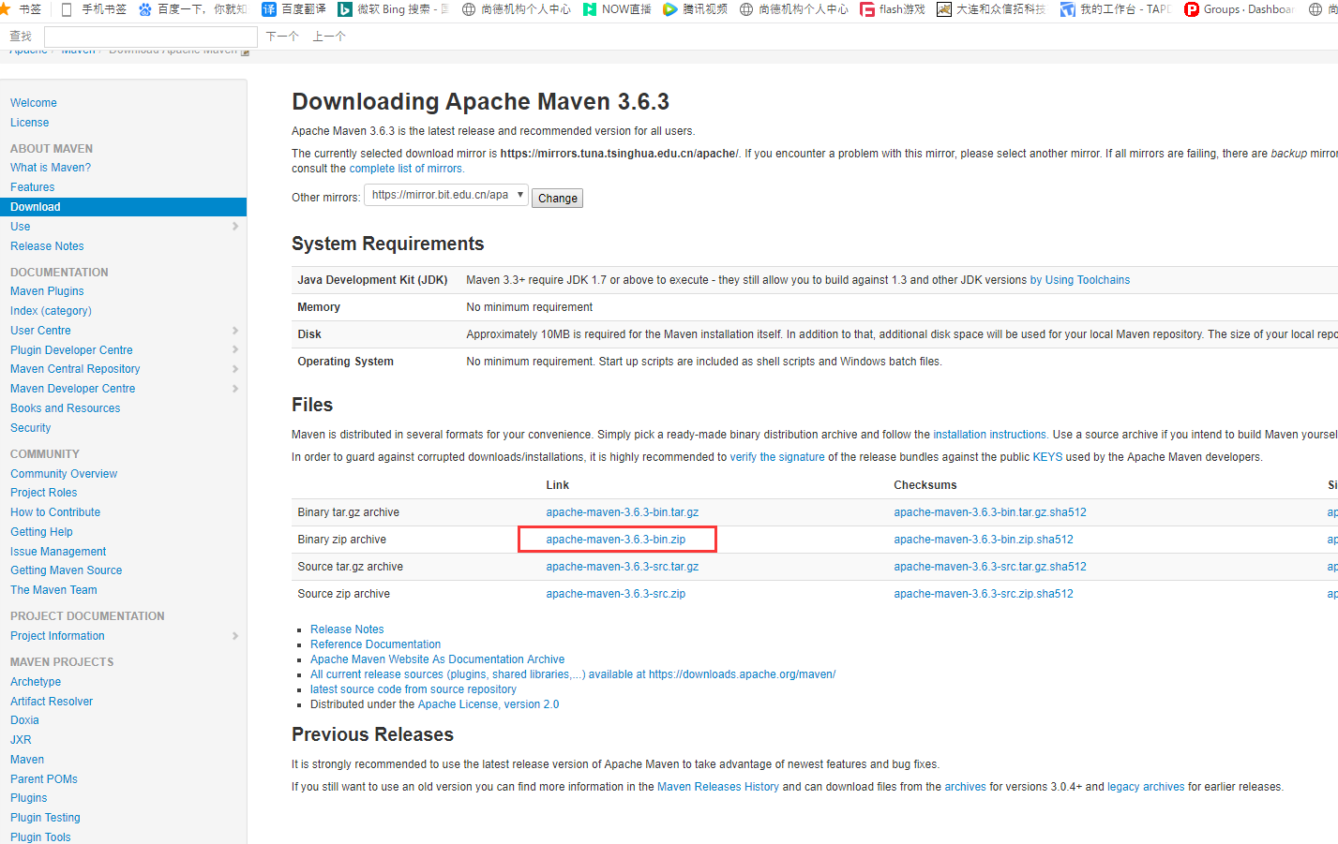
Task: Open complete list of mirrors link
Action: pyautogui.click(x=406, y=169)
